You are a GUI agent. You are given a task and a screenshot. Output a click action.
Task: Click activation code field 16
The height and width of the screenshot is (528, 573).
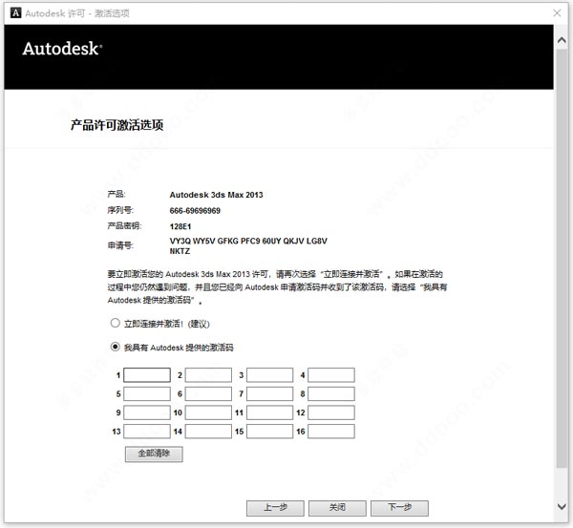pyautogui.click(x=331, y=432)
